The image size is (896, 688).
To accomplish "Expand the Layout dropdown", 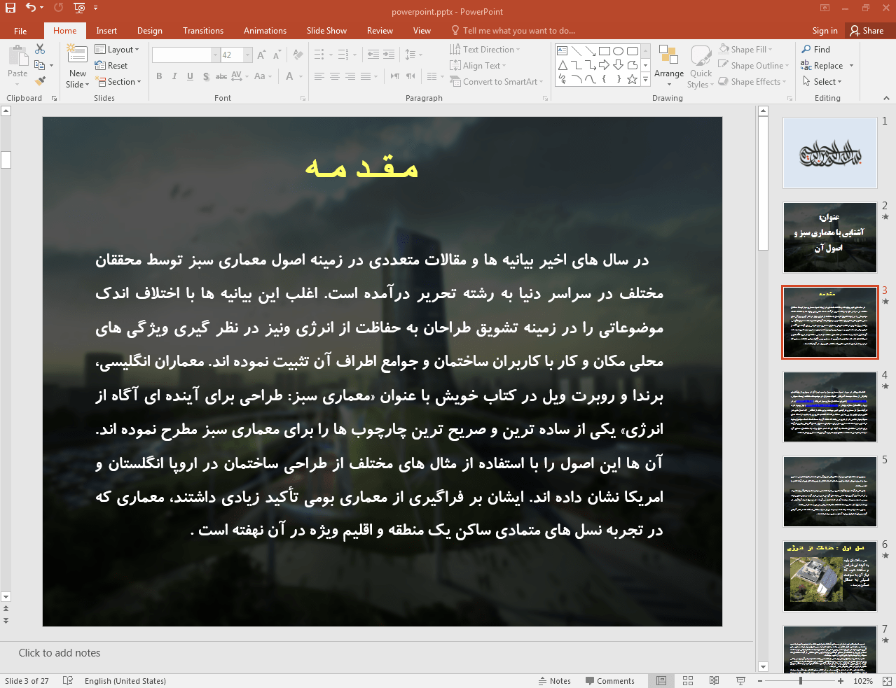I will (117, 50).
